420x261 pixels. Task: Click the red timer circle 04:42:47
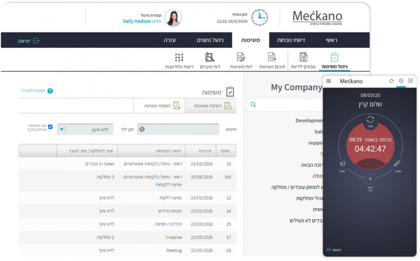(x=370, y=146)
